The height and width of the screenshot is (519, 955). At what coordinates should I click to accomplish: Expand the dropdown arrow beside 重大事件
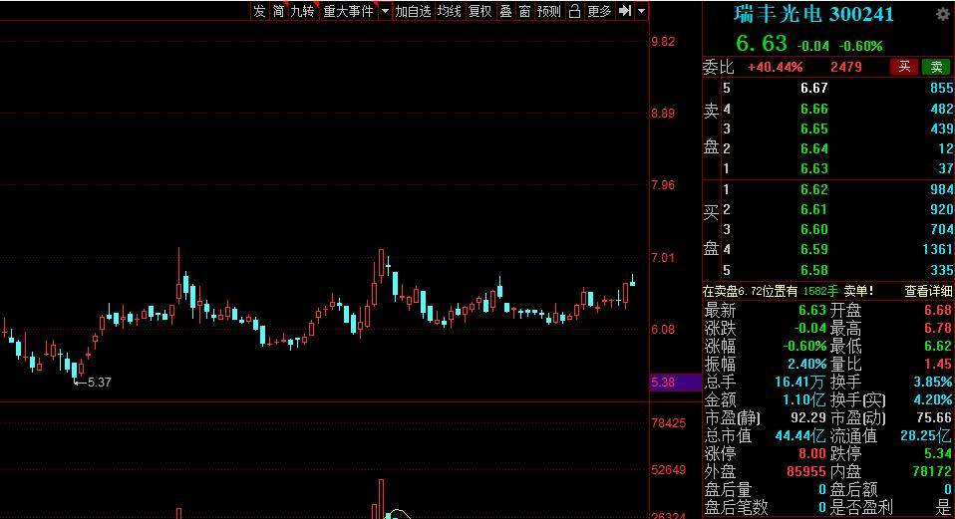click(x=385, y=11)
